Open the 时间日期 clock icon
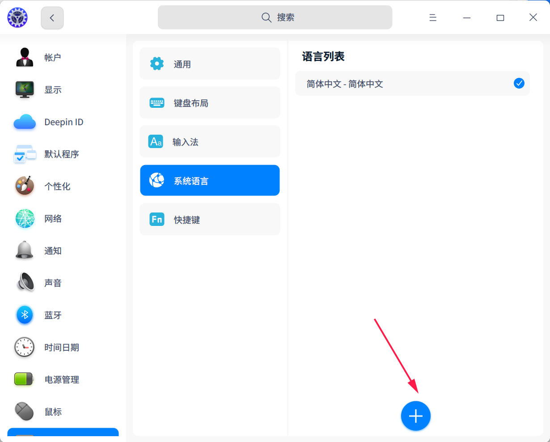The image size is (550, 442). (25, 347)
